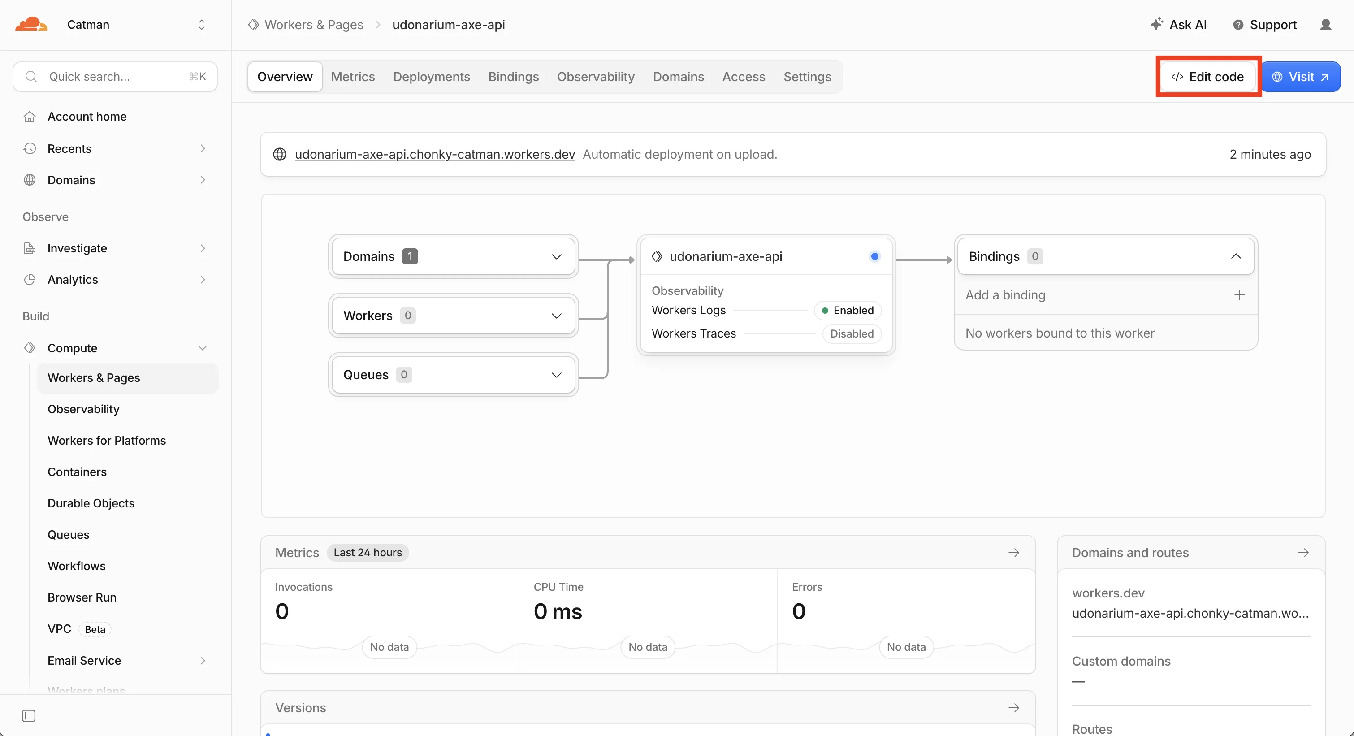
Task: Expand the Workers 0 dropdown card
Action: tap(453, 316)
